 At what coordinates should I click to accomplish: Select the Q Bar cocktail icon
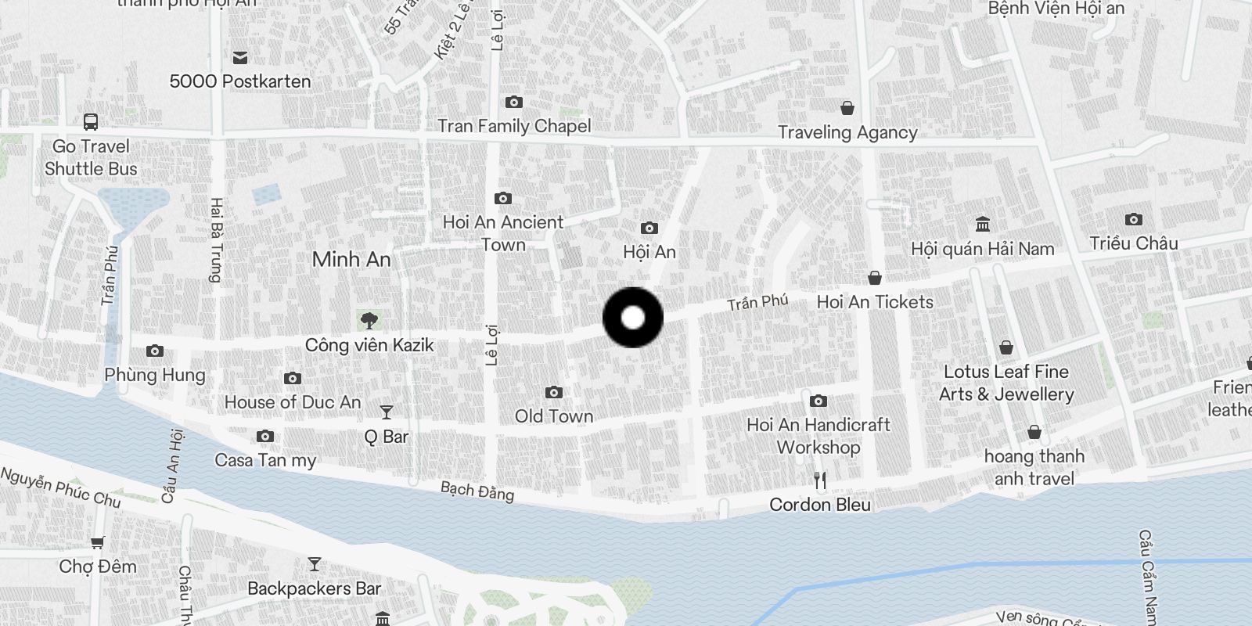click(386, 412)
